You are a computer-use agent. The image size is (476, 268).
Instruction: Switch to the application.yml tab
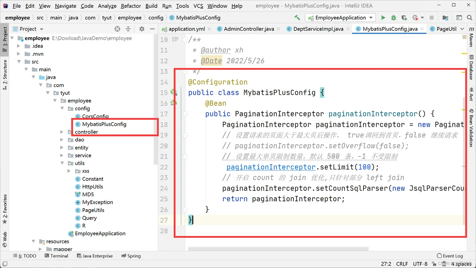coord(187,29)
